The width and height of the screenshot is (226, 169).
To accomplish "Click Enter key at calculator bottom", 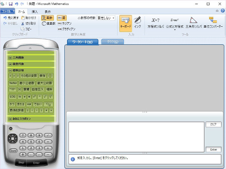I will [36, 163].
